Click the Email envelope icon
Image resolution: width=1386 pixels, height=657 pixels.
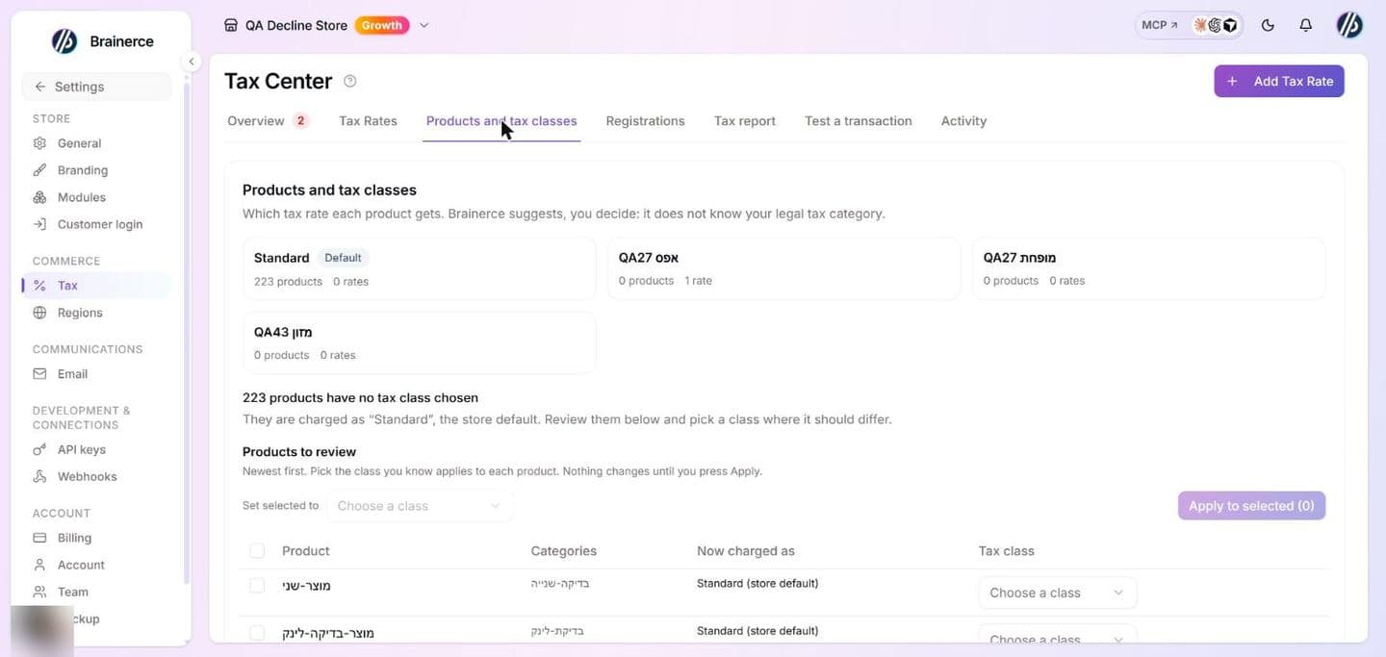click(39, 374)
